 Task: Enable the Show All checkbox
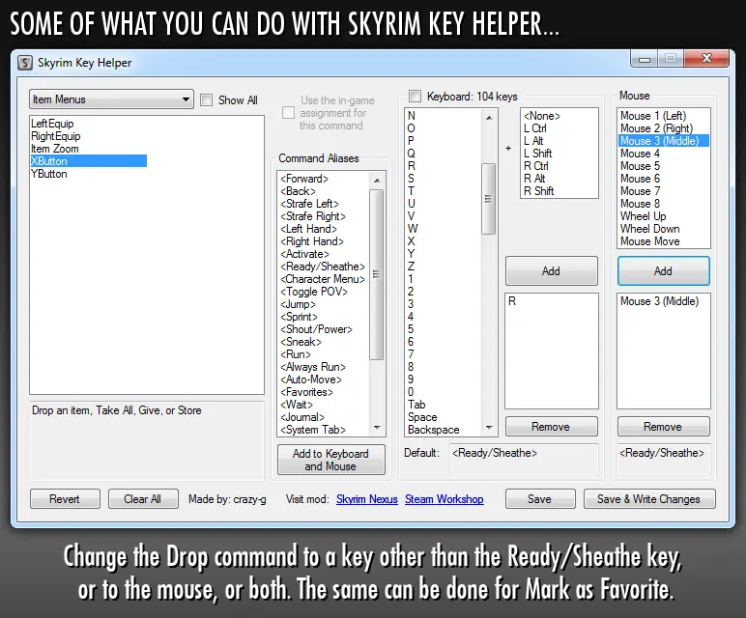point(207,99)
